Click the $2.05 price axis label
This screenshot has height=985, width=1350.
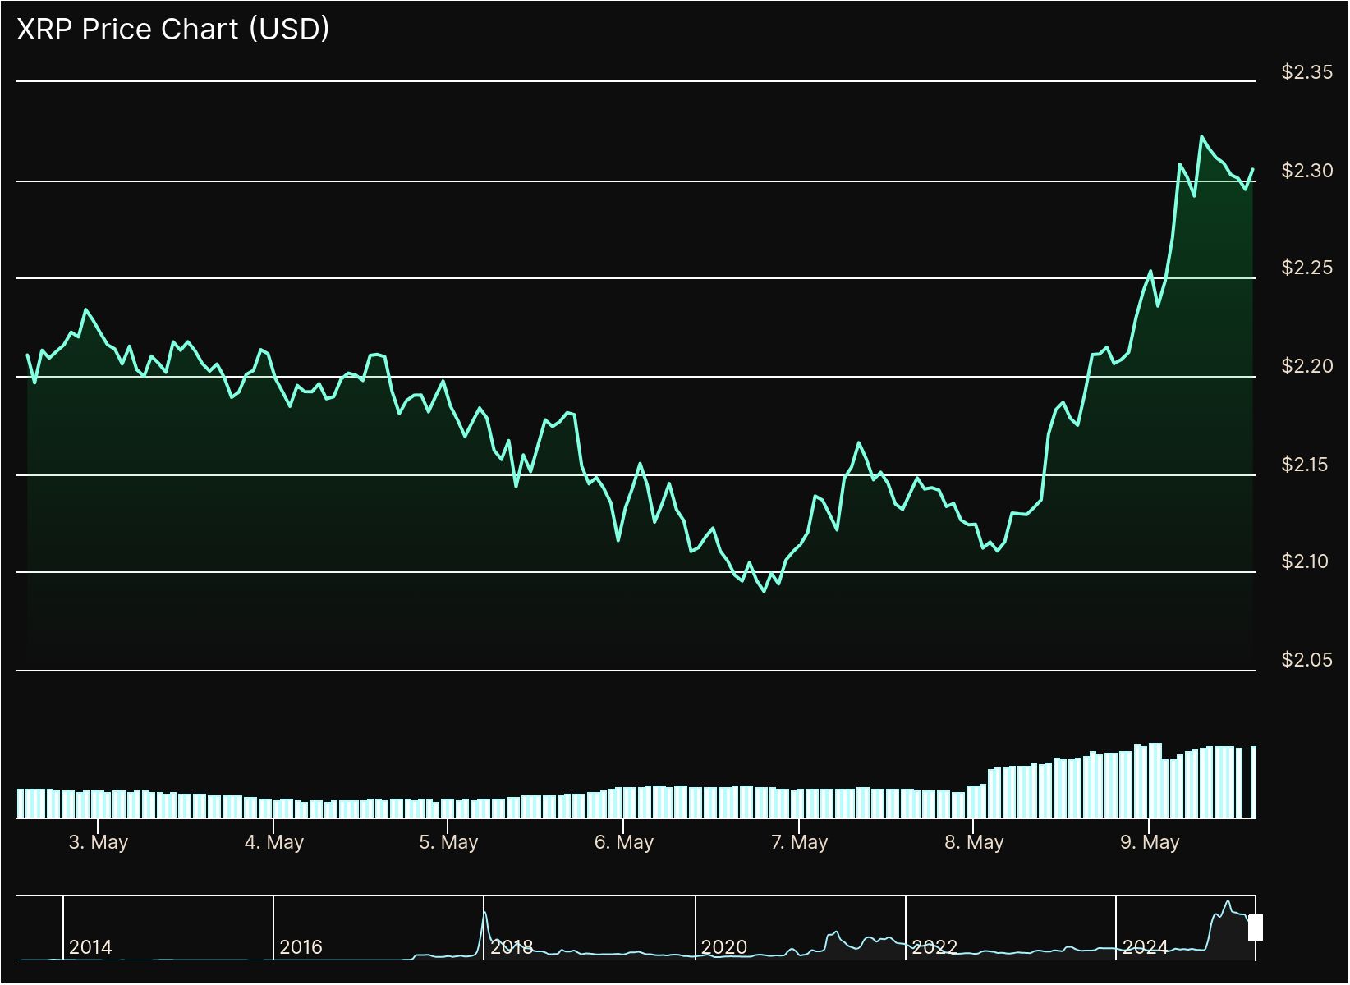coord(1306,660)
